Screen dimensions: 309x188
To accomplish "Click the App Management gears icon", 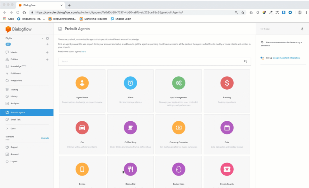I will tap(179, 83).
